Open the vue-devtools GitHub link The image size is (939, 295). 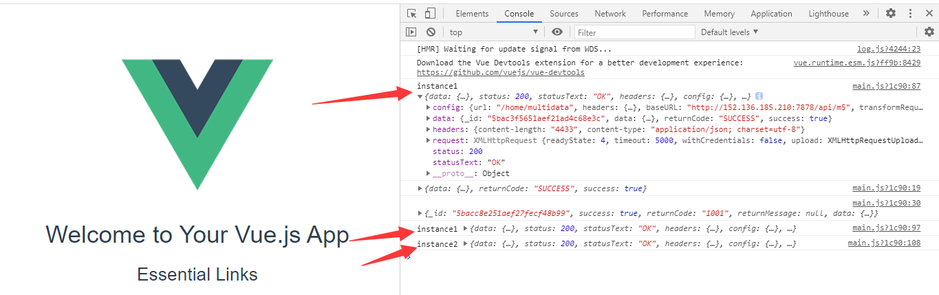[x=501, y=72]
